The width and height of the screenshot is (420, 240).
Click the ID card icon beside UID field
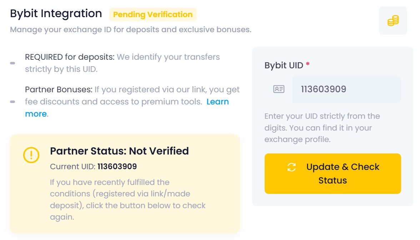pyautogui.click(x=279, y=89)
